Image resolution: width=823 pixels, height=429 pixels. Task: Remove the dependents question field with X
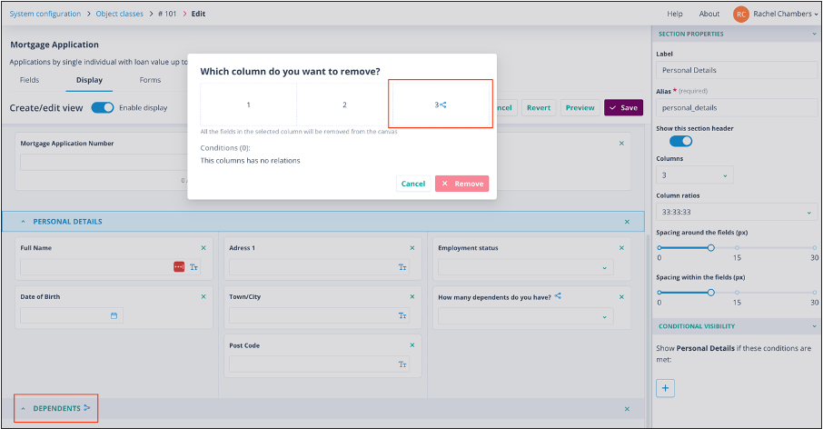(x=621, y=296)
